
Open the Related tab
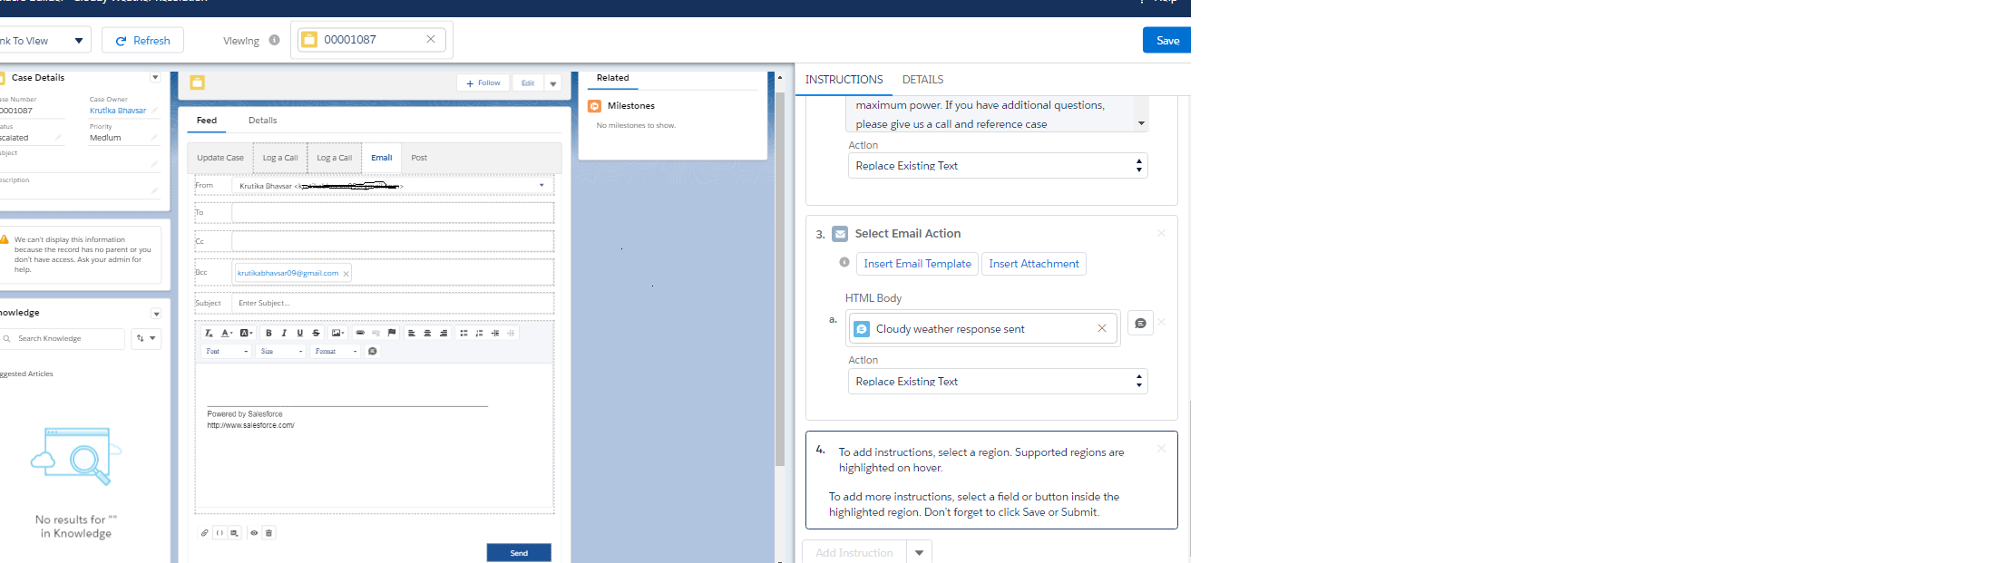(613, 79)
